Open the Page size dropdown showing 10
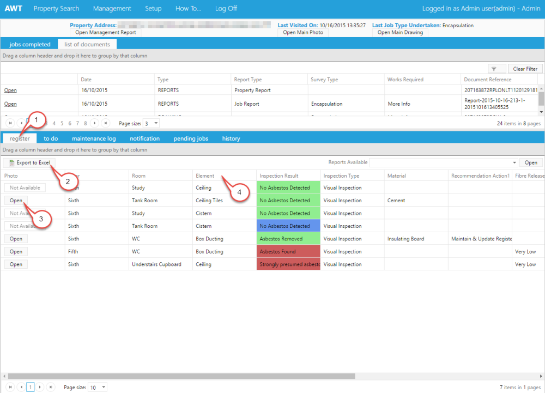545x393 pixels. click(97, 387)
